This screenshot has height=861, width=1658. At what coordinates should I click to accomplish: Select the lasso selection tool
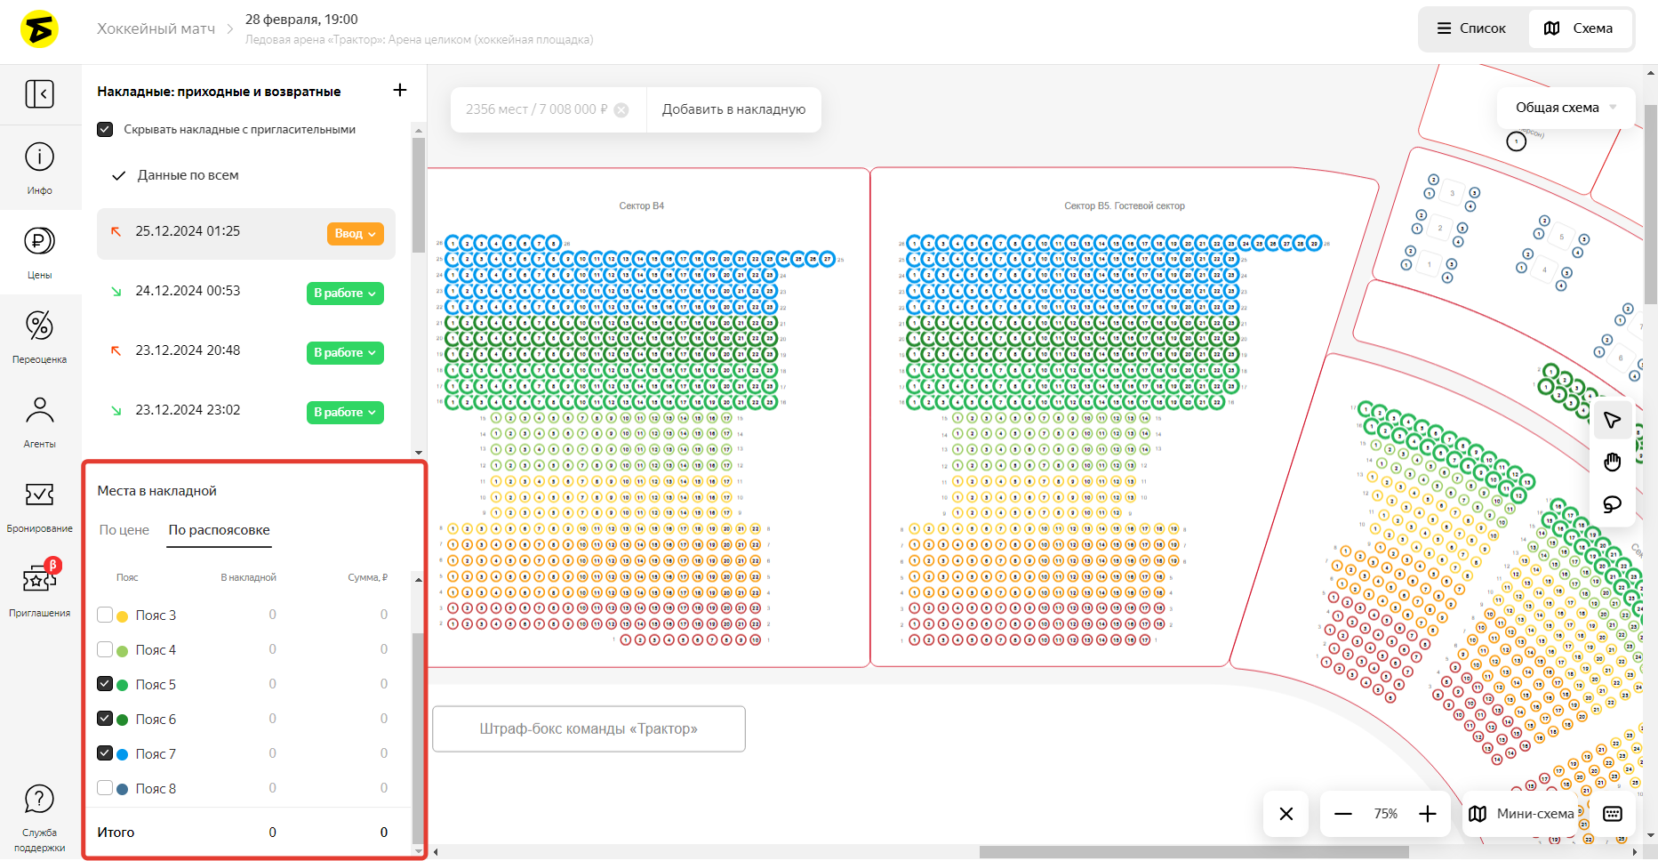1612,504
